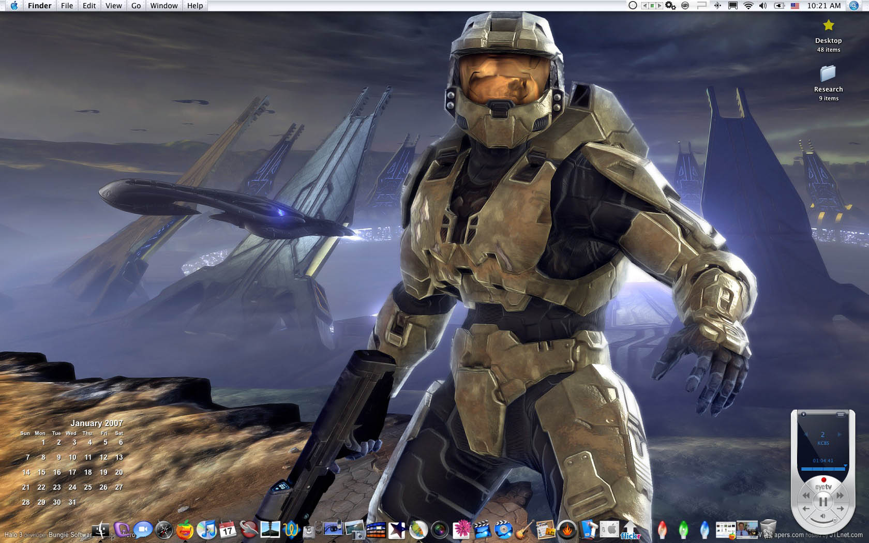
Task: Click red record button on EyeTV remote
Action: click(x=823, y=480)
